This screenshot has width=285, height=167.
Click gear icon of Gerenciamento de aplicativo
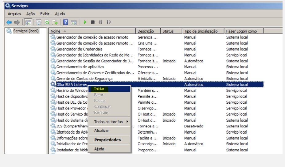coord(53,67)
